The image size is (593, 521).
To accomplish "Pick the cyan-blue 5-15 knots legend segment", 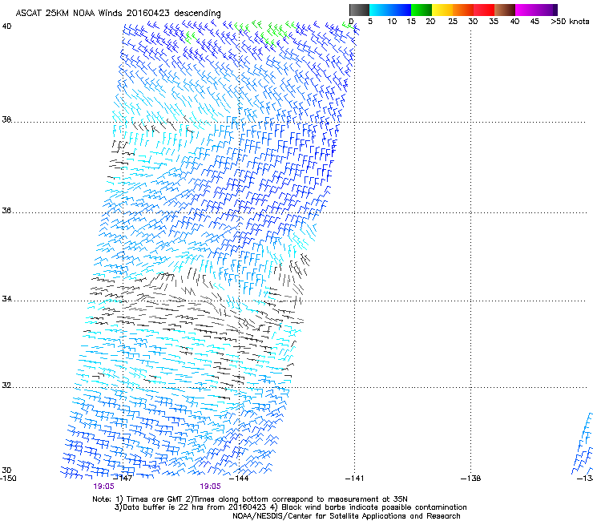I will click(390, 10).
